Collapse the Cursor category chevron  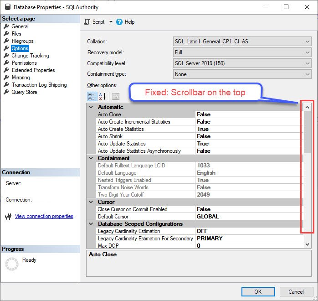91,202
